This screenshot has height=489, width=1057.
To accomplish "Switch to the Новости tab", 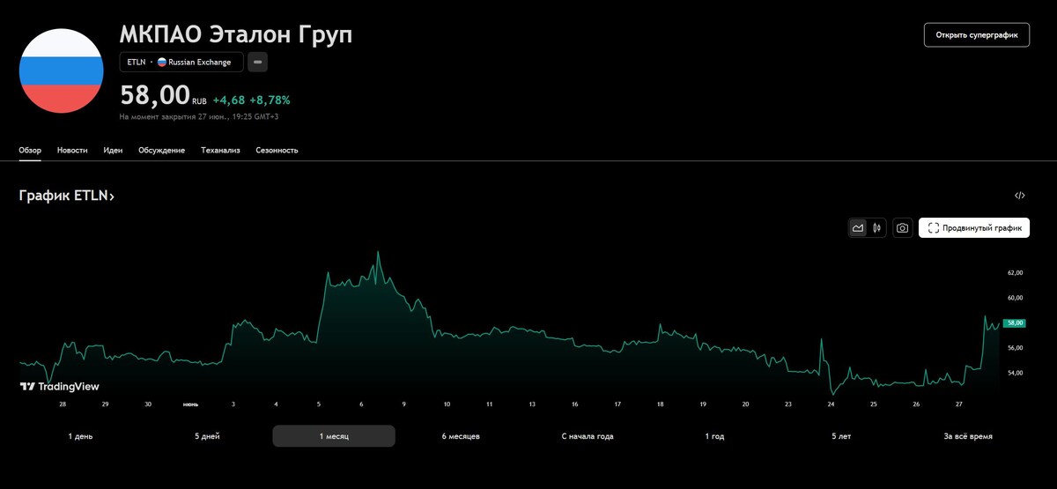I will pyautogui.click(x=72, y=151).
